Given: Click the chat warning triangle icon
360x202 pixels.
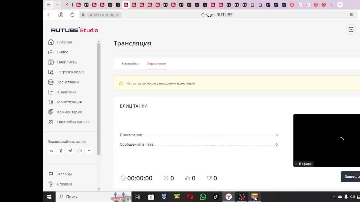Looking at the screenshot, I should [121, 83].
